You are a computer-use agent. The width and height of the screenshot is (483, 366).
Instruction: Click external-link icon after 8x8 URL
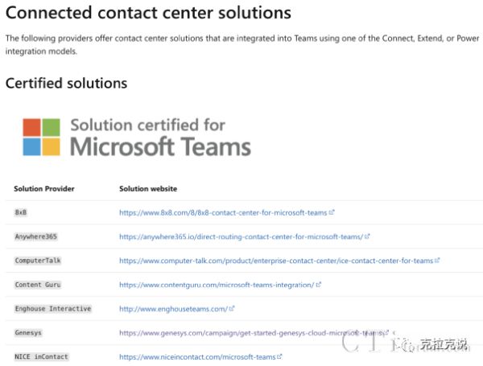click(332, 212)
